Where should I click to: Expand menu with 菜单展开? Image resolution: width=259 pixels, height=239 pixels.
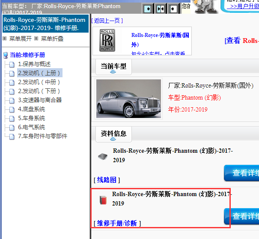coord(20,39)
